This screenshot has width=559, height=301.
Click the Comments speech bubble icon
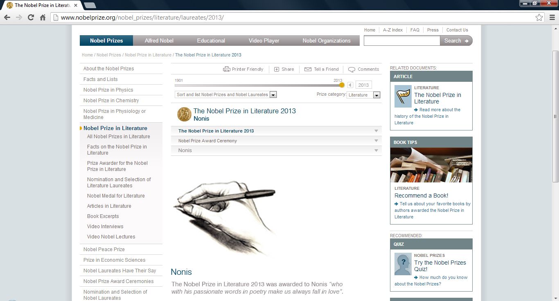coord(352,70)
